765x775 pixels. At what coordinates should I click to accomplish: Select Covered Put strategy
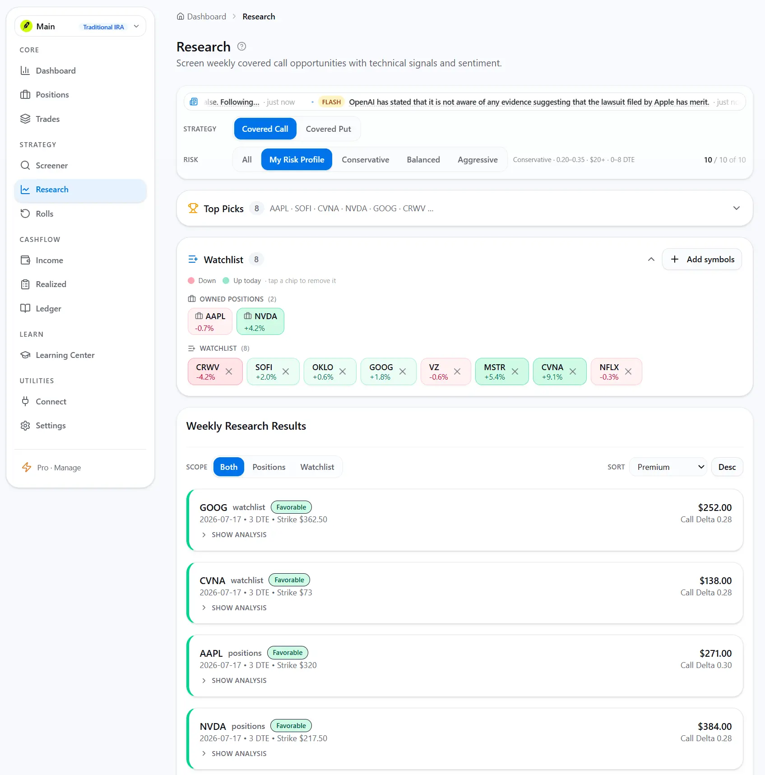[x=328, y=129]
